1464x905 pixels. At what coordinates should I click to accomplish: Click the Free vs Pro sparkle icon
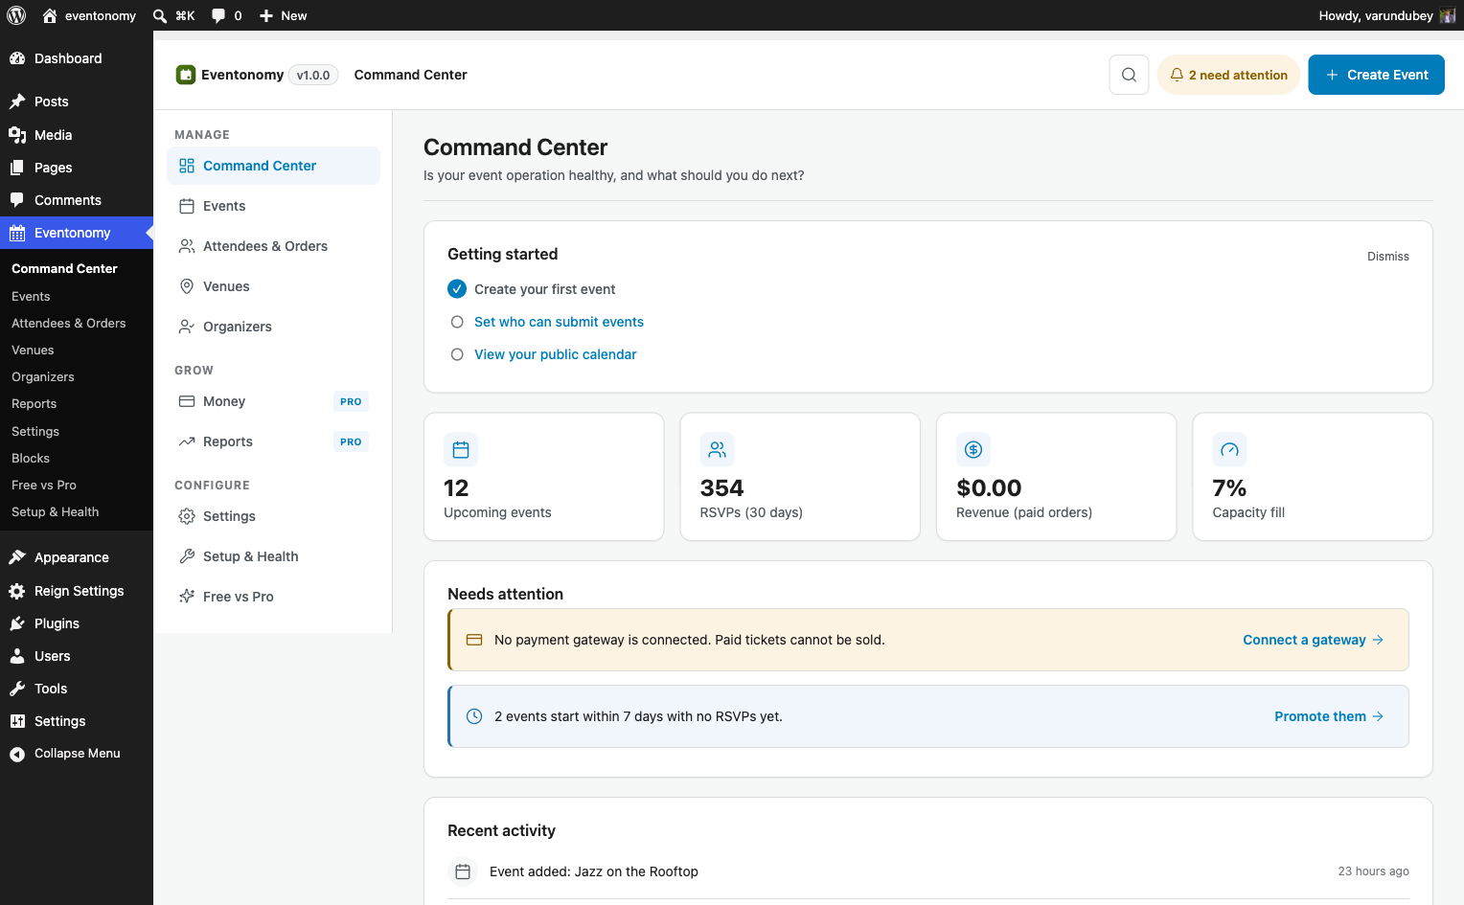click(187, 597)
